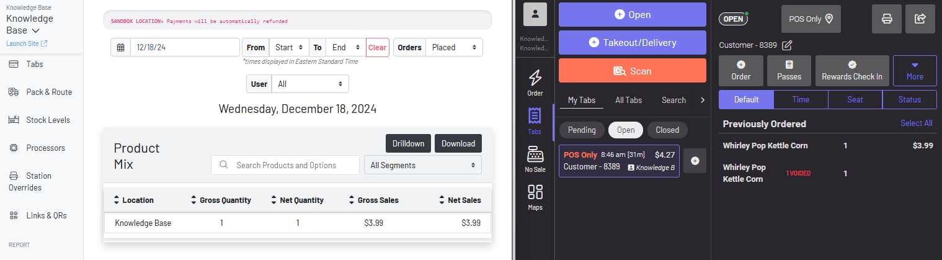Image resolution: width=942 pixels, height=260 pixels.
Task: Toggle the Pending tabs filter
Action: [x=582, y=130]
